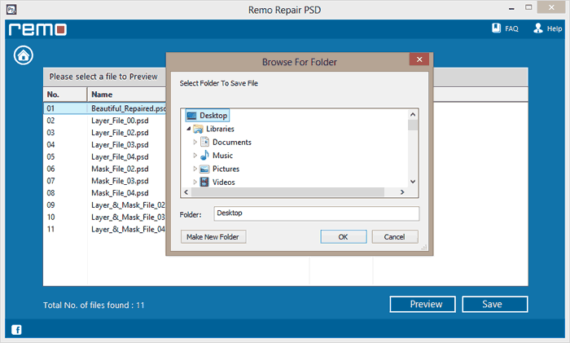The image size is (570, 343).
Task: Click the Make New Folder button
Action: [213, 237]
